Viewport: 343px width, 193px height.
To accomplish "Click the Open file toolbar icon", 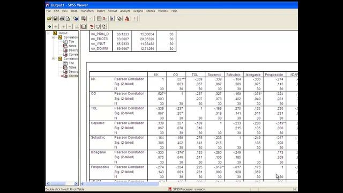I will point(49,19).
